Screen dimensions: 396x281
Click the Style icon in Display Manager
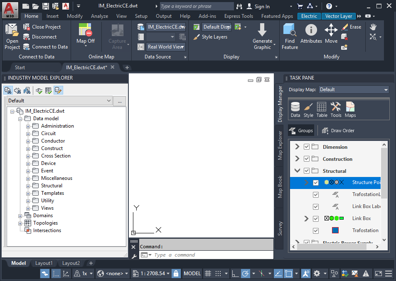tap(308, 109)
